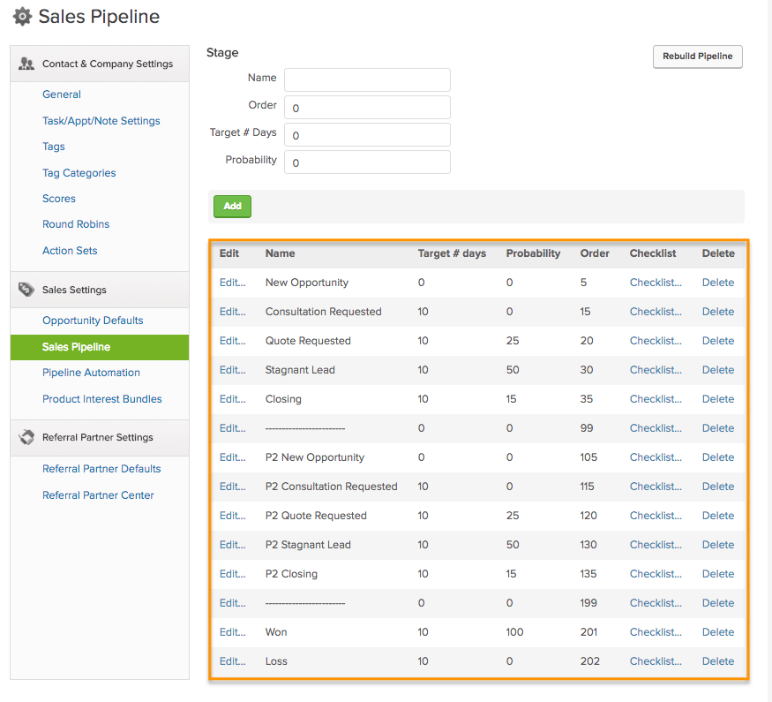Viewport: 772px width, 702px height.
Task: Click the gear icon beside Sales Pipeline title
Action: (x=22, y=16)
